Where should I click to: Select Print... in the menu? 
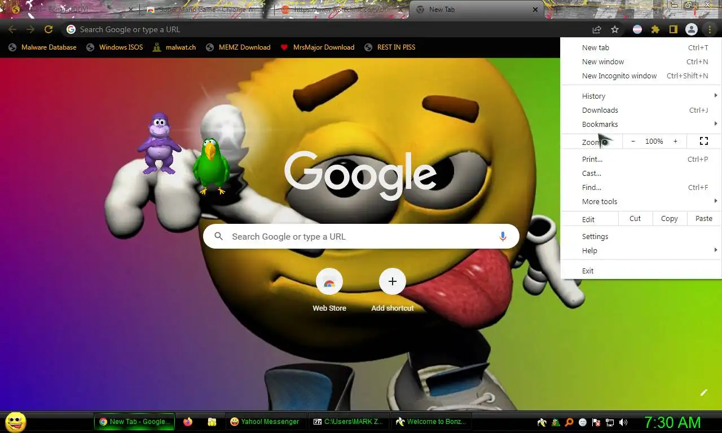[641, 160]
